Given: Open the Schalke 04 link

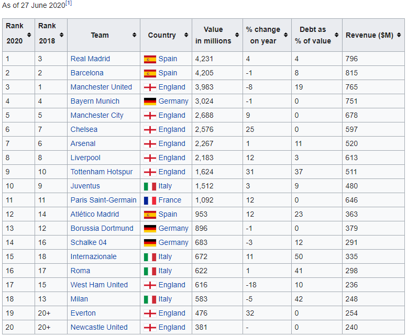Looking at the screenshot, I should point(89,242).
